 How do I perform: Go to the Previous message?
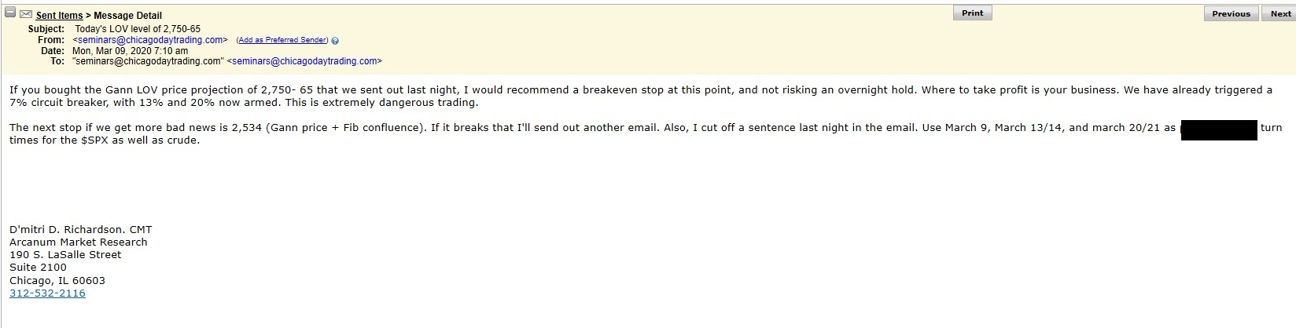tap(1231, 14)
